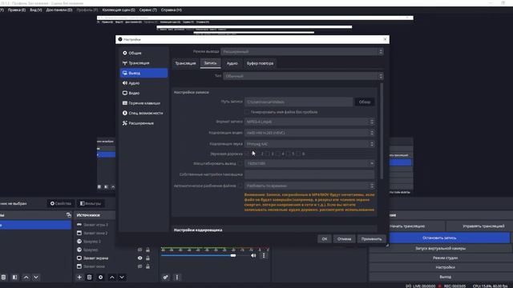Image resolution: width=513 pixels, height=288 pixels.
Task: Toggle audio track 2 checkbox
Action: point(257,154)
